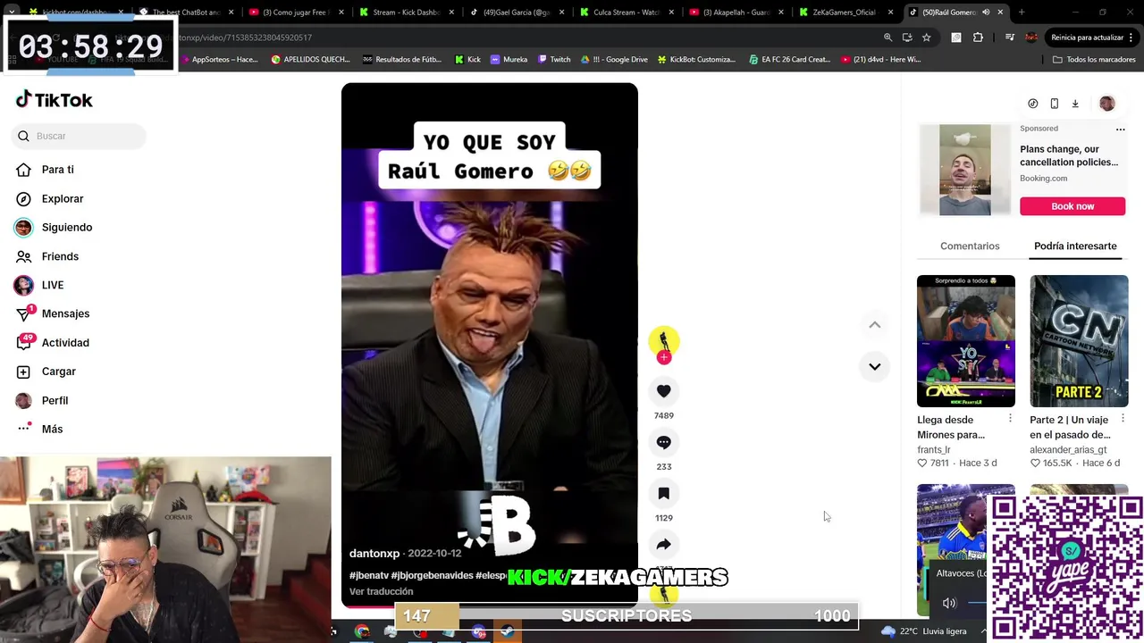Image resolution: width=1144 pixels, height=643 pixels.
Task: Click the #jbenatv hashtag
Action: (369, 575)
